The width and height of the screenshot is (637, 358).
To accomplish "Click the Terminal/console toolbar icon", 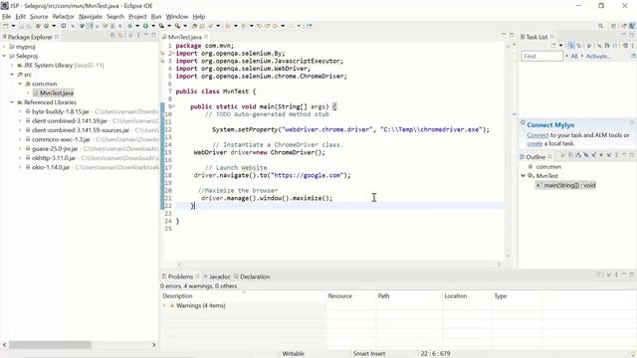I will [64, 26].
